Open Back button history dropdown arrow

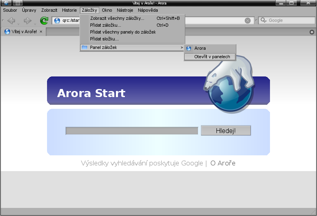[18, 24]
